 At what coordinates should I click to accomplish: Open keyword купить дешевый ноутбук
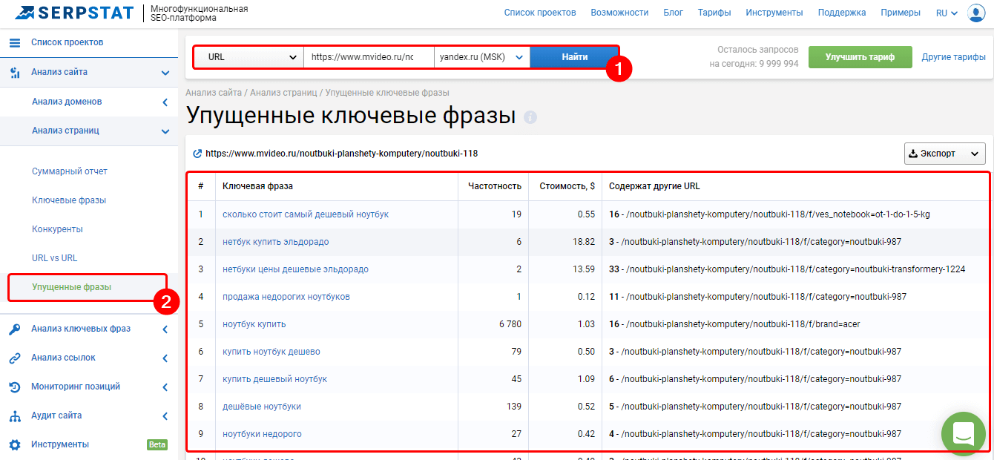[x=274, y=379]
